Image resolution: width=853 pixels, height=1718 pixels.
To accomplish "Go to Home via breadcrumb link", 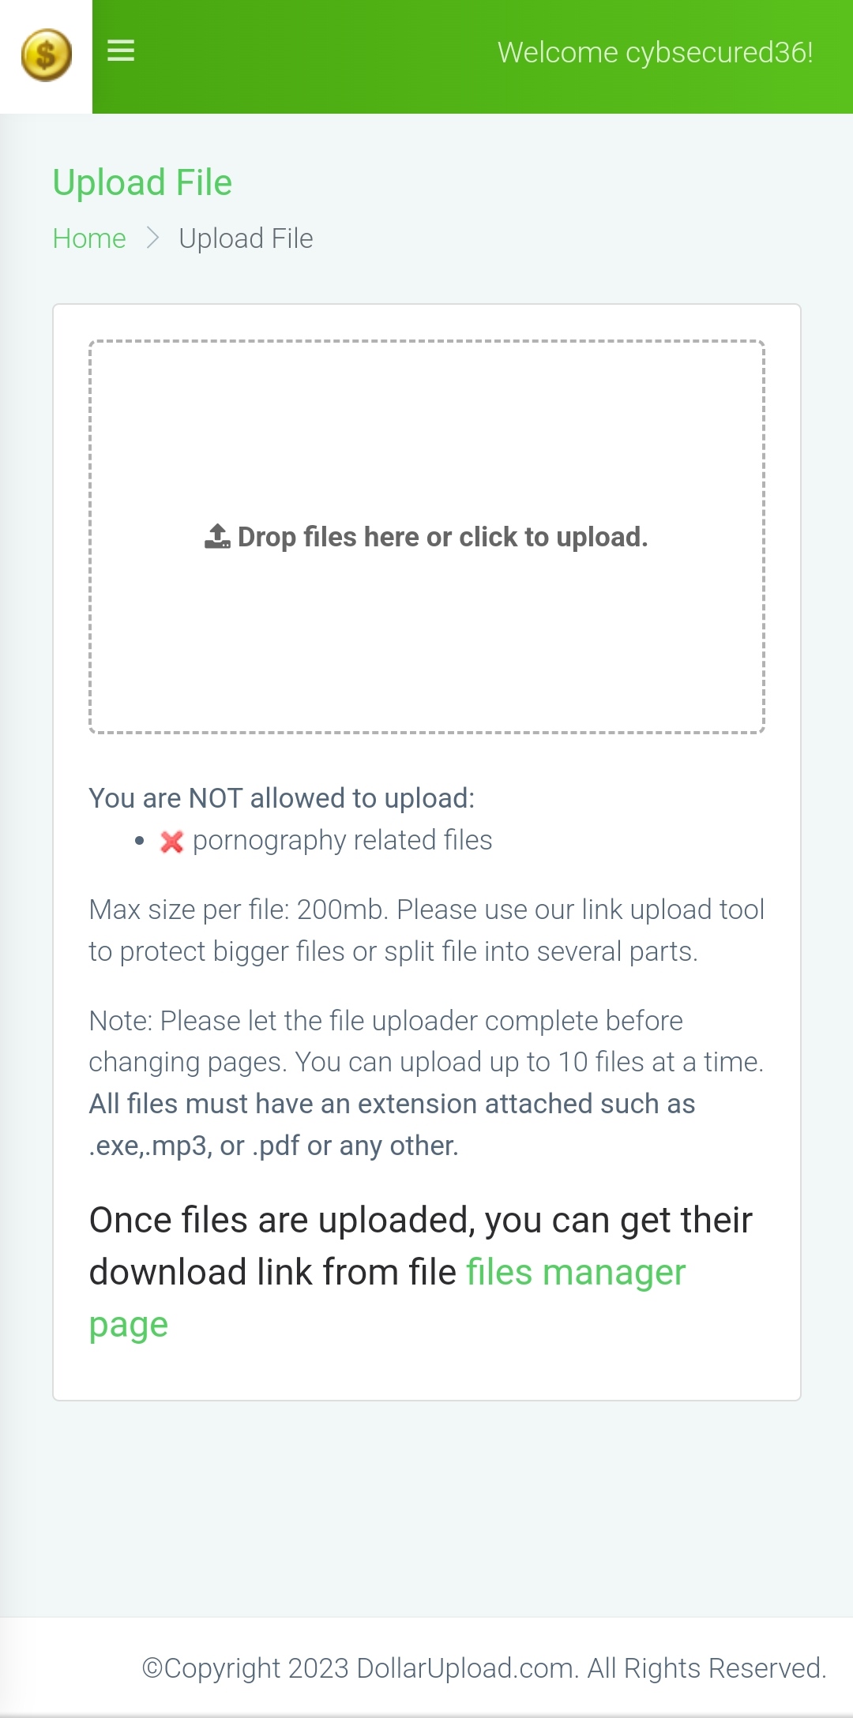I will [89, 238].
